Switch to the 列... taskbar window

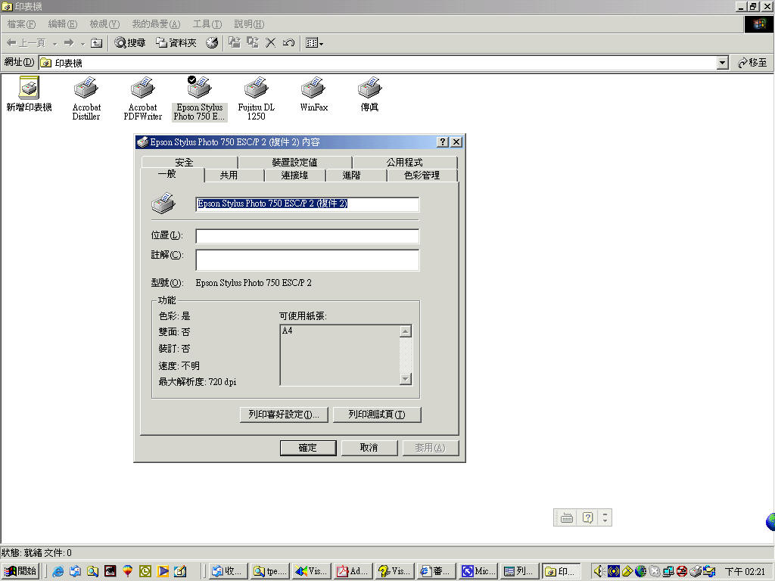[x=519, y=571]
